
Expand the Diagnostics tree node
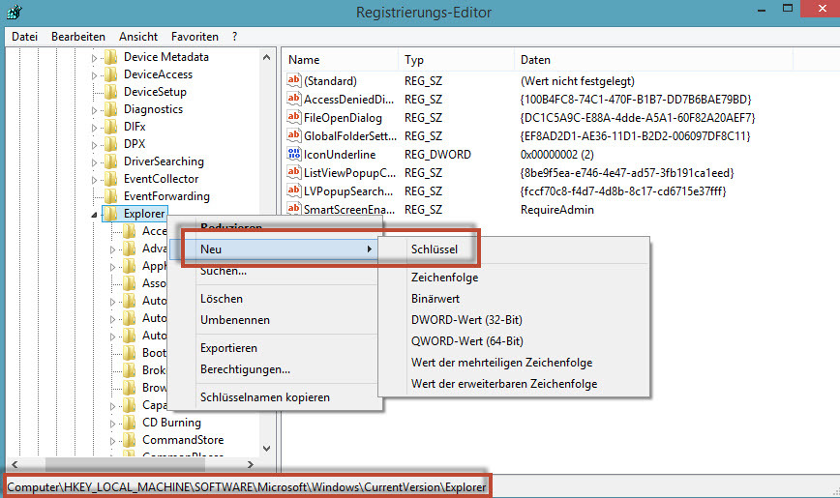tap(95, 110)
